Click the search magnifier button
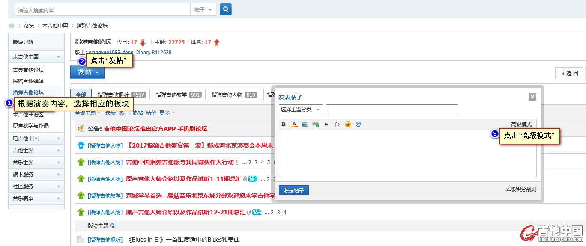 click(226, 9)
